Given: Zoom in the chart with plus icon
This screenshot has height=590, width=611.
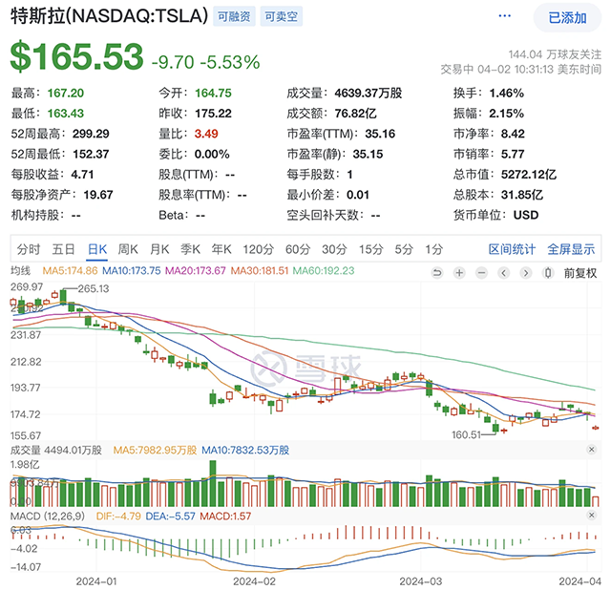Looking at the screenshot, I should point(459,273).
